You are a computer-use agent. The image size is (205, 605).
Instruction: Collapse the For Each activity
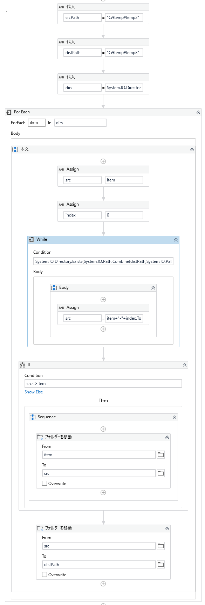198,112
